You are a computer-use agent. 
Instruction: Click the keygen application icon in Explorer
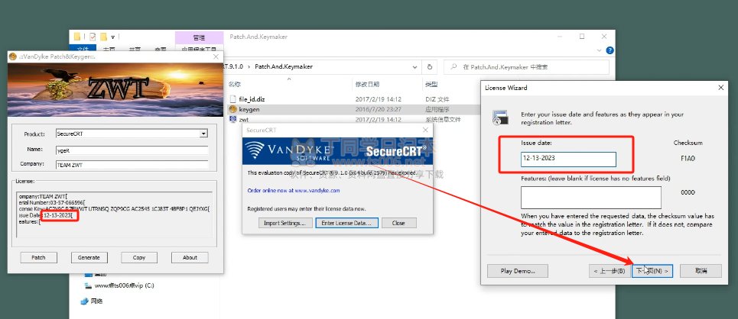tap(232, 109)
